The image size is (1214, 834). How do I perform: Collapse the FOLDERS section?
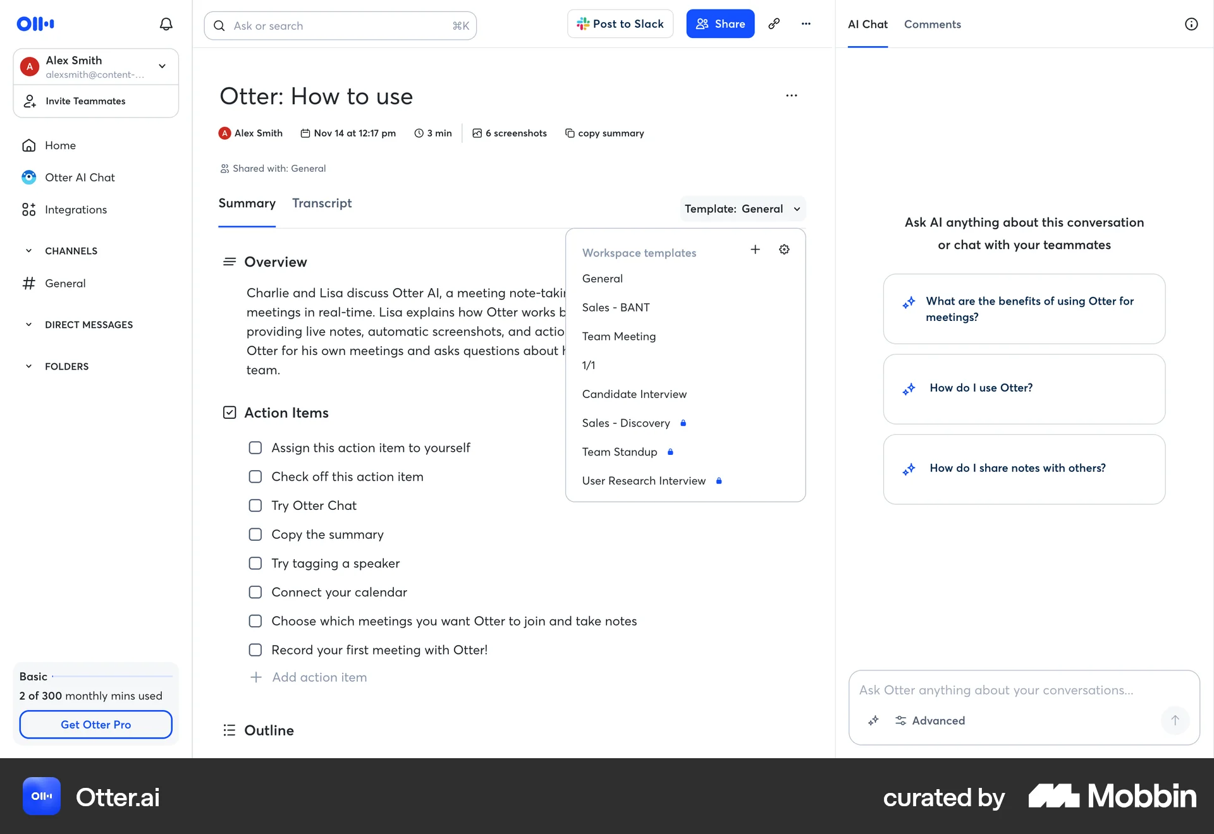(28, 366)
